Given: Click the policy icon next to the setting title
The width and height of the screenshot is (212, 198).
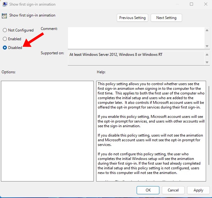Looking at the screenshot, I should [x=4, y=16].
